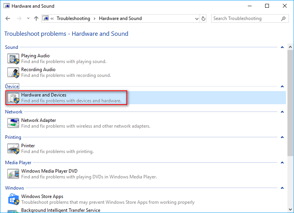The width and height of the screenshot is (294, 213).
Task: Go back with the Back arrow
Action: point(8,18)
